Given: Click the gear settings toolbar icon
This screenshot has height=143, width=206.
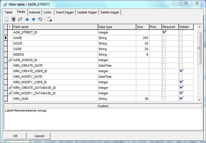Looking at the screenshot, I should pos(20,20).
